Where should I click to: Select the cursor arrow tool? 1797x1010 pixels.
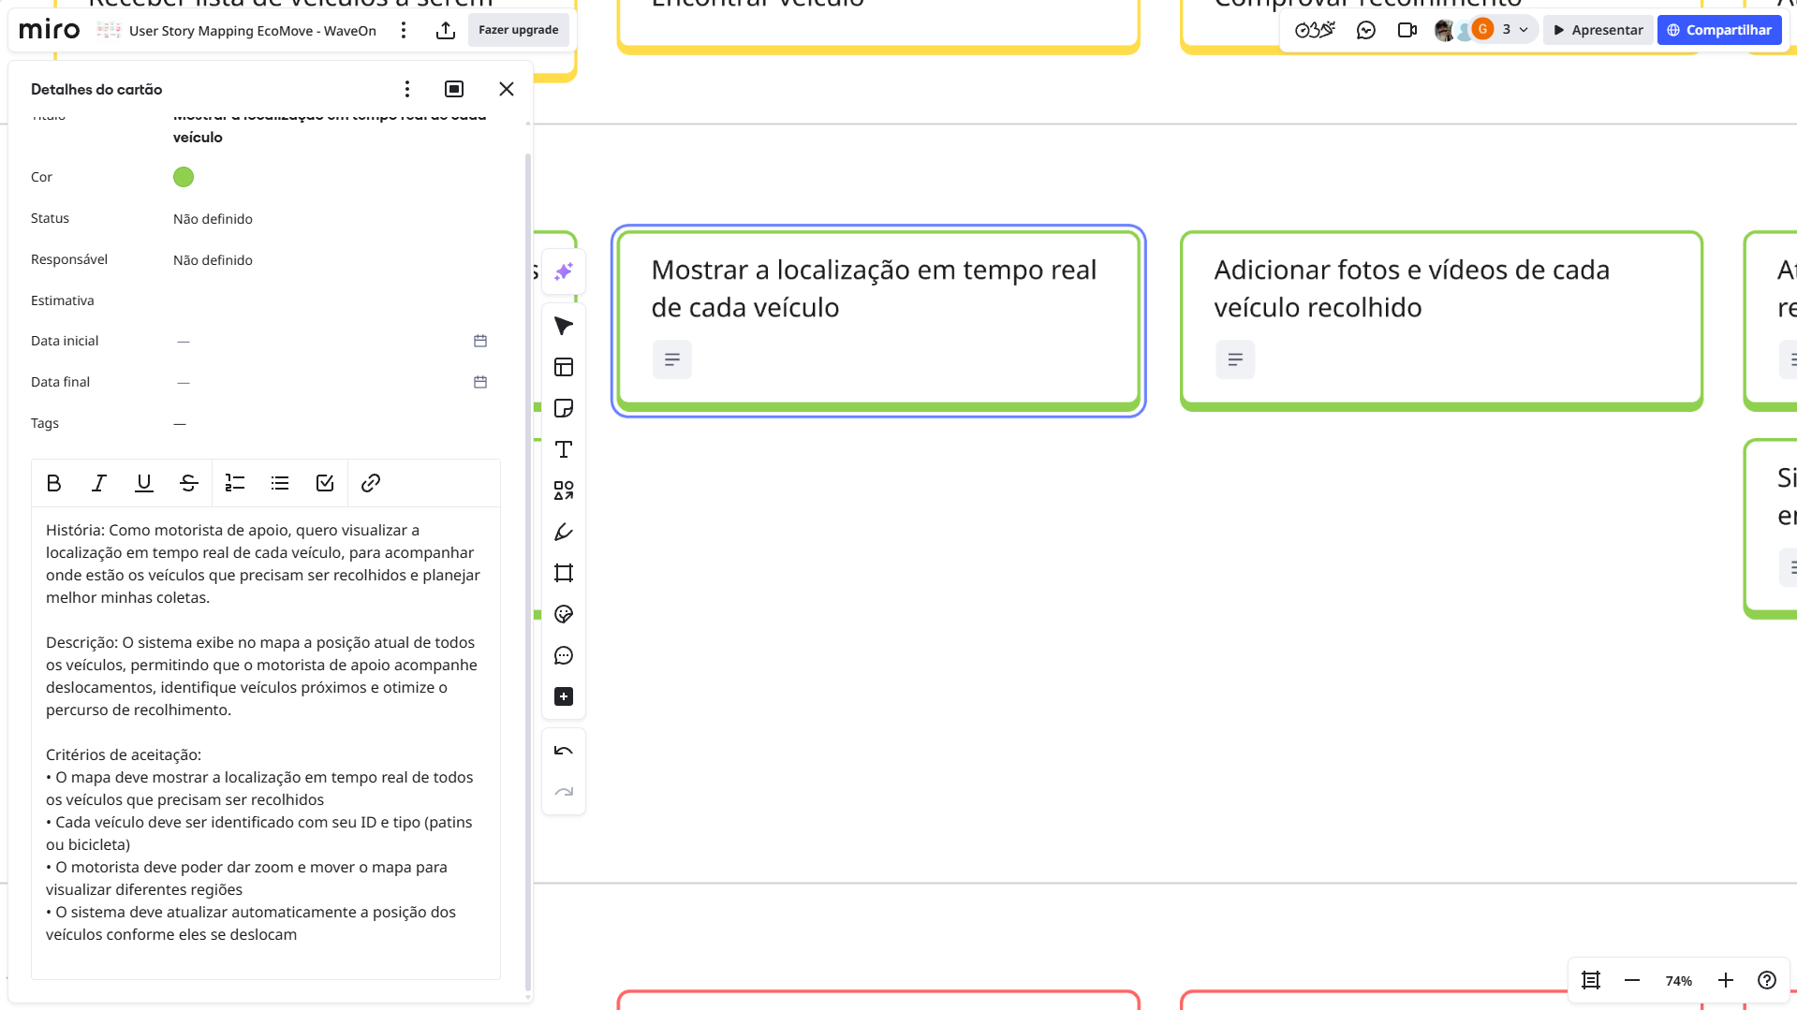click(x=563, y=326)
